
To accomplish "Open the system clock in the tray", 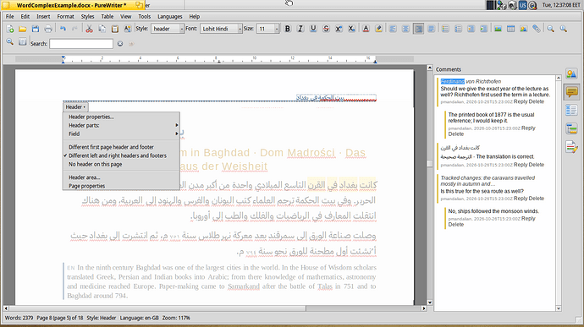I will (561, 5).
